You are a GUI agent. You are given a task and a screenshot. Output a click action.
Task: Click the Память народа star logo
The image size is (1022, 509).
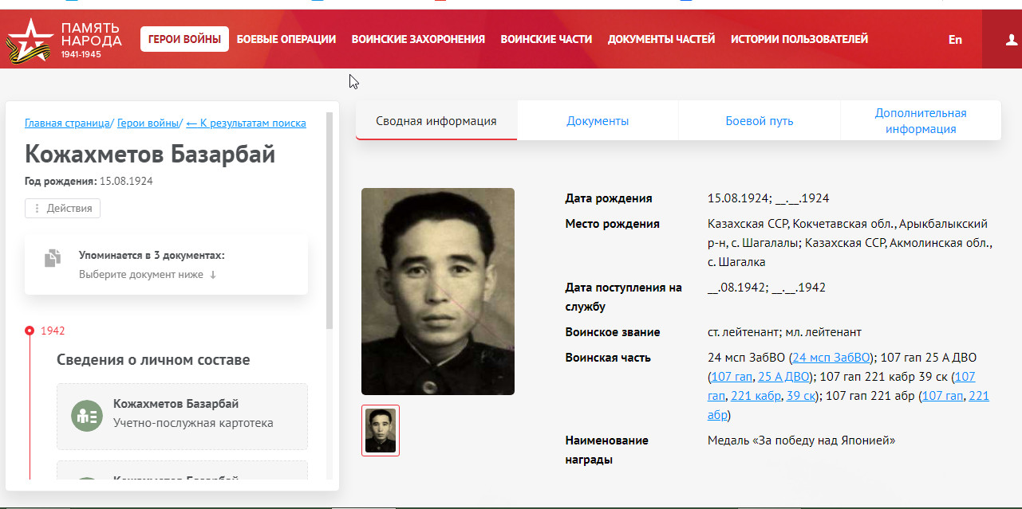tap(30, 39)
